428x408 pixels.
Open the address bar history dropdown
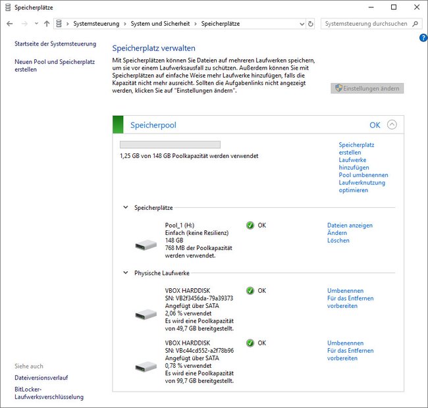[x=302, y=24]
